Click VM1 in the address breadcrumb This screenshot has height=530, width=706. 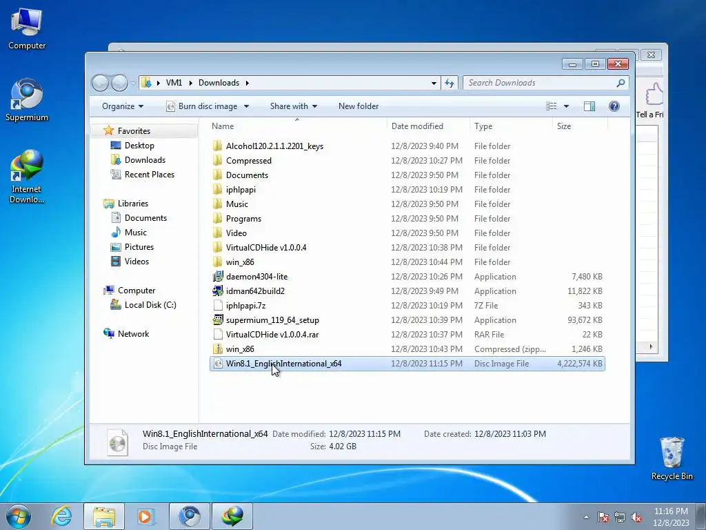174,83
